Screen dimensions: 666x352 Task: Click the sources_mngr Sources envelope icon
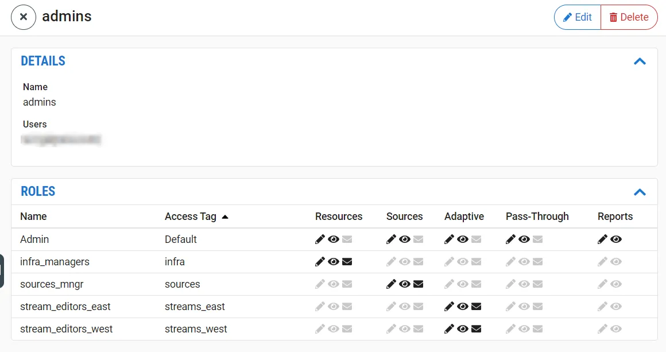tap(418, 284)
